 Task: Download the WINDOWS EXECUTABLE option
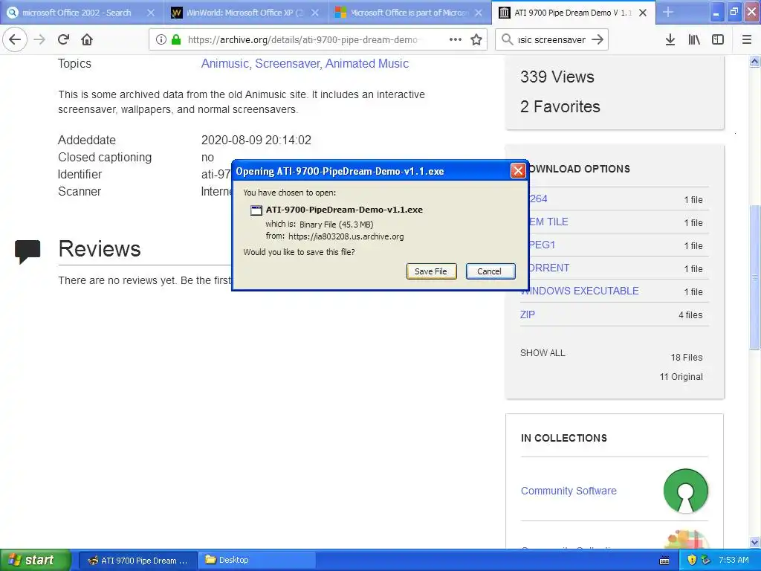580,291
